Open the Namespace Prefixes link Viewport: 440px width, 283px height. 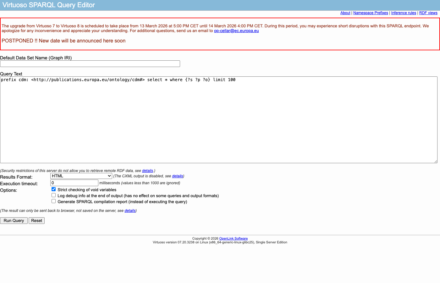(371, 13)
